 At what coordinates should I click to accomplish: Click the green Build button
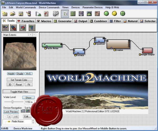106,13
